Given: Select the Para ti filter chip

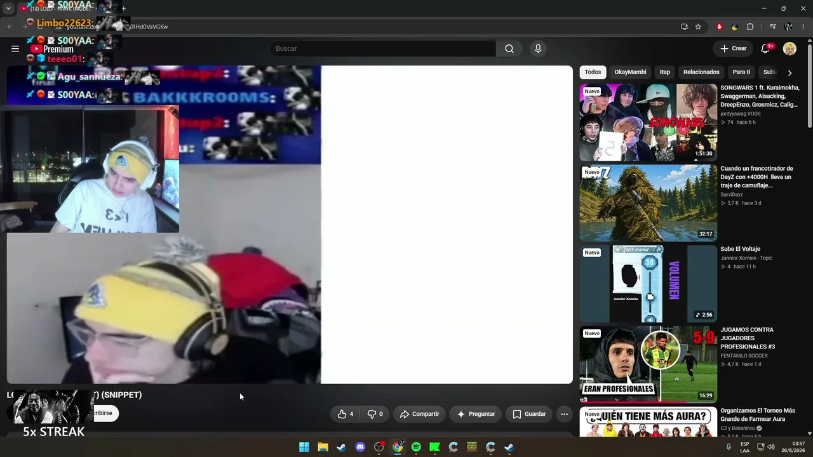Looking at the screenshot, I should [x=741, y=72].
